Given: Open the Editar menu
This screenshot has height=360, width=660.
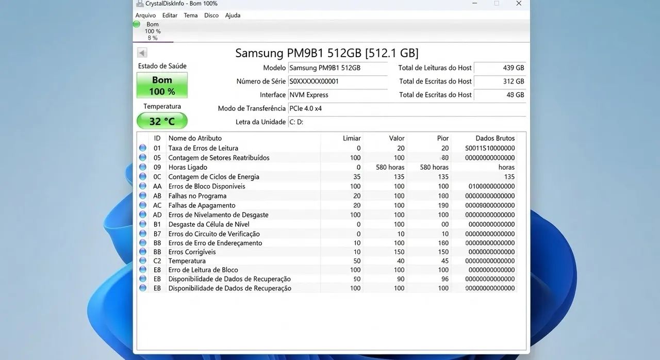Looking at the screenshot, I should tap(170, 15).
